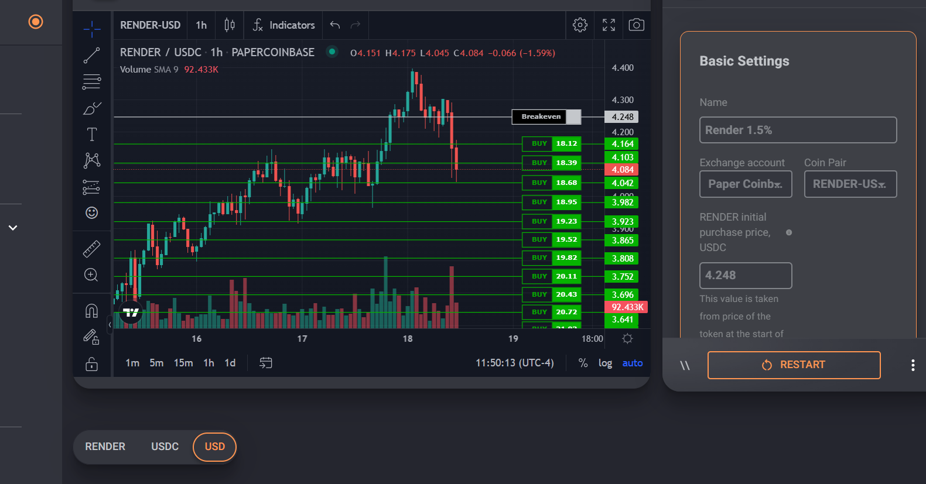Take a chart snapshot with camera icon

[x=637, y=25]
